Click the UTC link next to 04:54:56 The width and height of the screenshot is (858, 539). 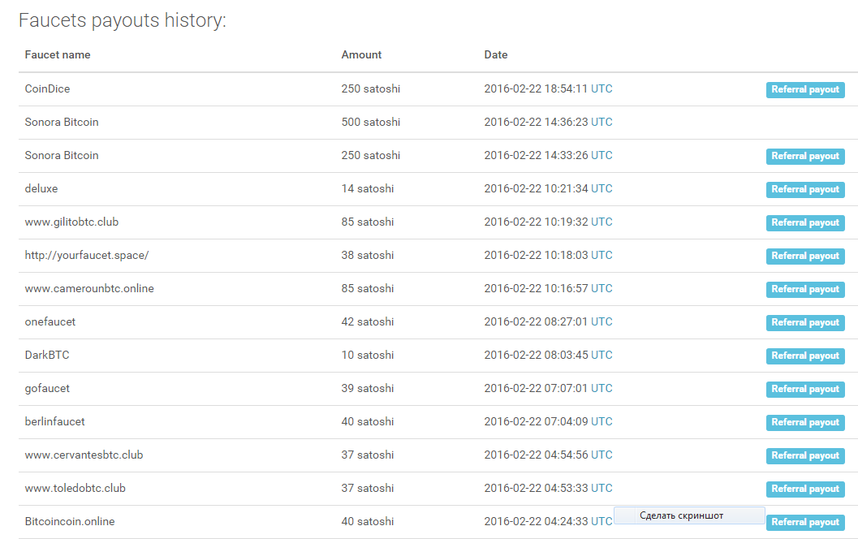tap(601, 455)
